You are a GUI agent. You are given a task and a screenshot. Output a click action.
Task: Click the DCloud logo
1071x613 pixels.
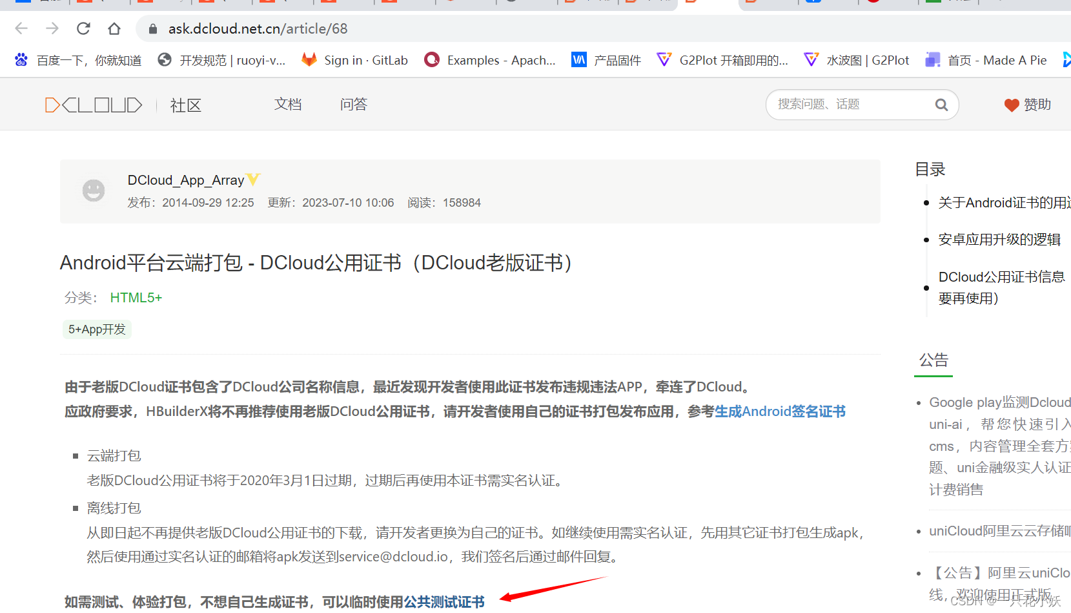tap(94, 105)
